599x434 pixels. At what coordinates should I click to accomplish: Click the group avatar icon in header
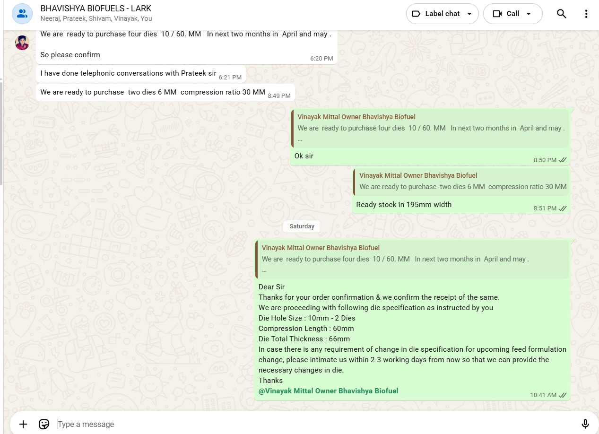click(22, 14)
